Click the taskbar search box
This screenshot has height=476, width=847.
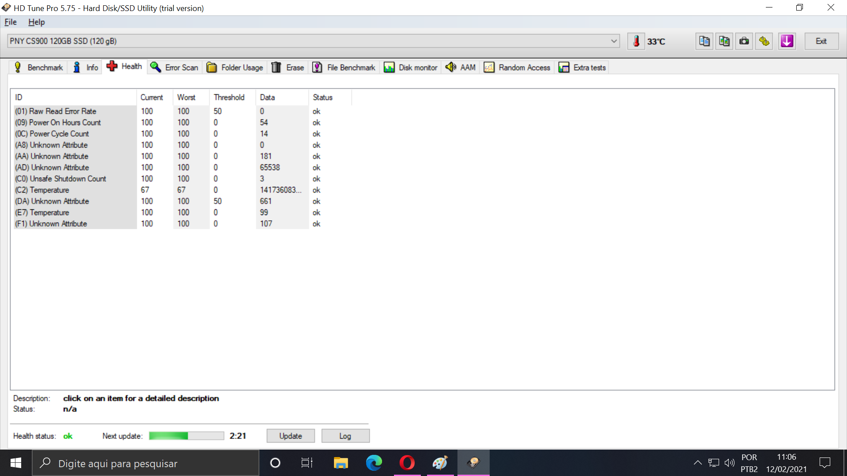(x=146, y=463)
